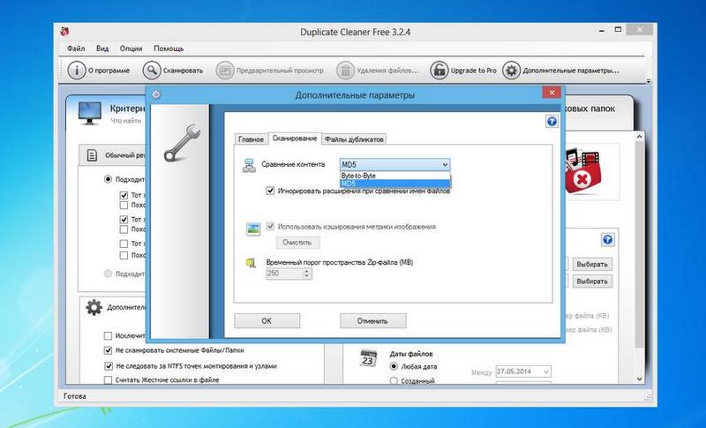Click the red media folder icon
This screenshot has width=706, height=428.
pos(582,171)
